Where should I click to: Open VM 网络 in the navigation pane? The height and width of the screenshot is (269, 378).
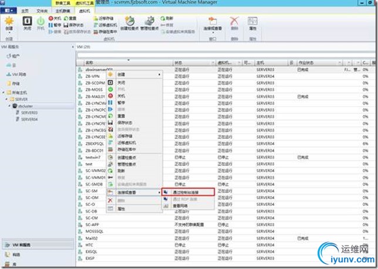point(16,74)
